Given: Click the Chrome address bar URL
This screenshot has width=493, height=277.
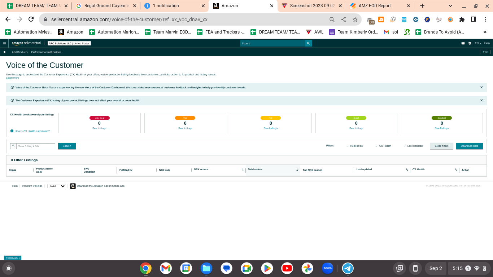Looking at the screenshot, I should coord(130,19).
